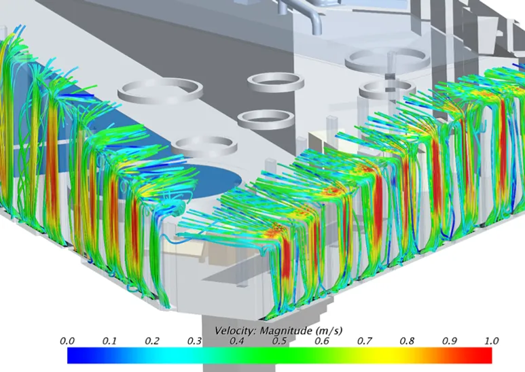This screenshot has height=372, width=525.
Task: Click the 0.7 legend tick label
Action: [x=364, y=341]
